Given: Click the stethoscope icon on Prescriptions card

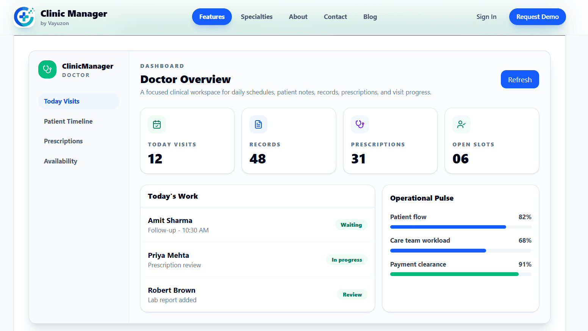Looking at the screenshot, I should [360, 124].
